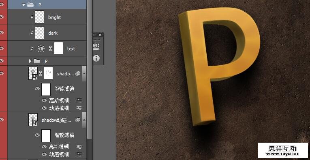Select the shado... smart object thumbnail

click(x=33, y=73)
